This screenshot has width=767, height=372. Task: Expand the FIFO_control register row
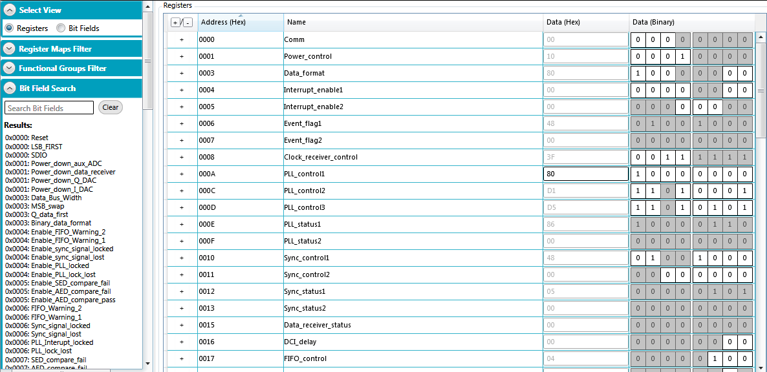(x=182, y=359)
